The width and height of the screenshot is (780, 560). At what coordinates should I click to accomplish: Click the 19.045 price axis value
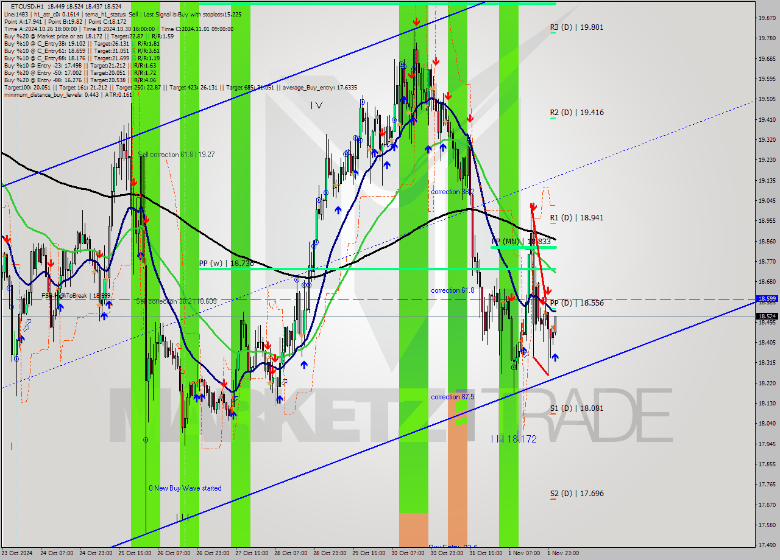tap(767, 200)
